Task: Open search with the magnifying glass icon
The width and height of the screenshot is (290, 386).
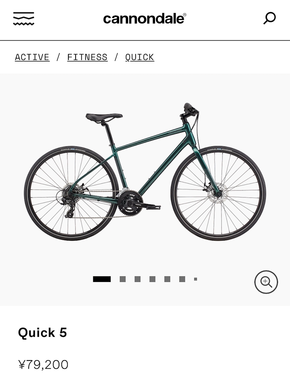Action: (x=269, y=19)
